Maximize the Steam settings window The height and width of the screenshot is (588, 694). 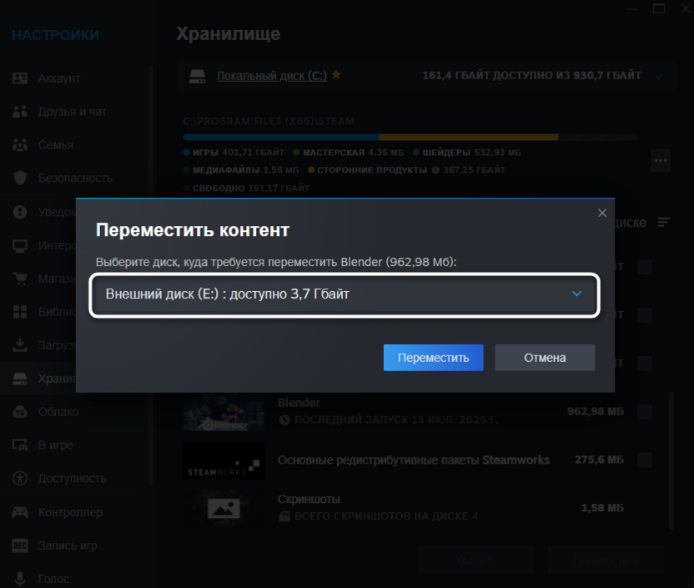pos(659,8)
